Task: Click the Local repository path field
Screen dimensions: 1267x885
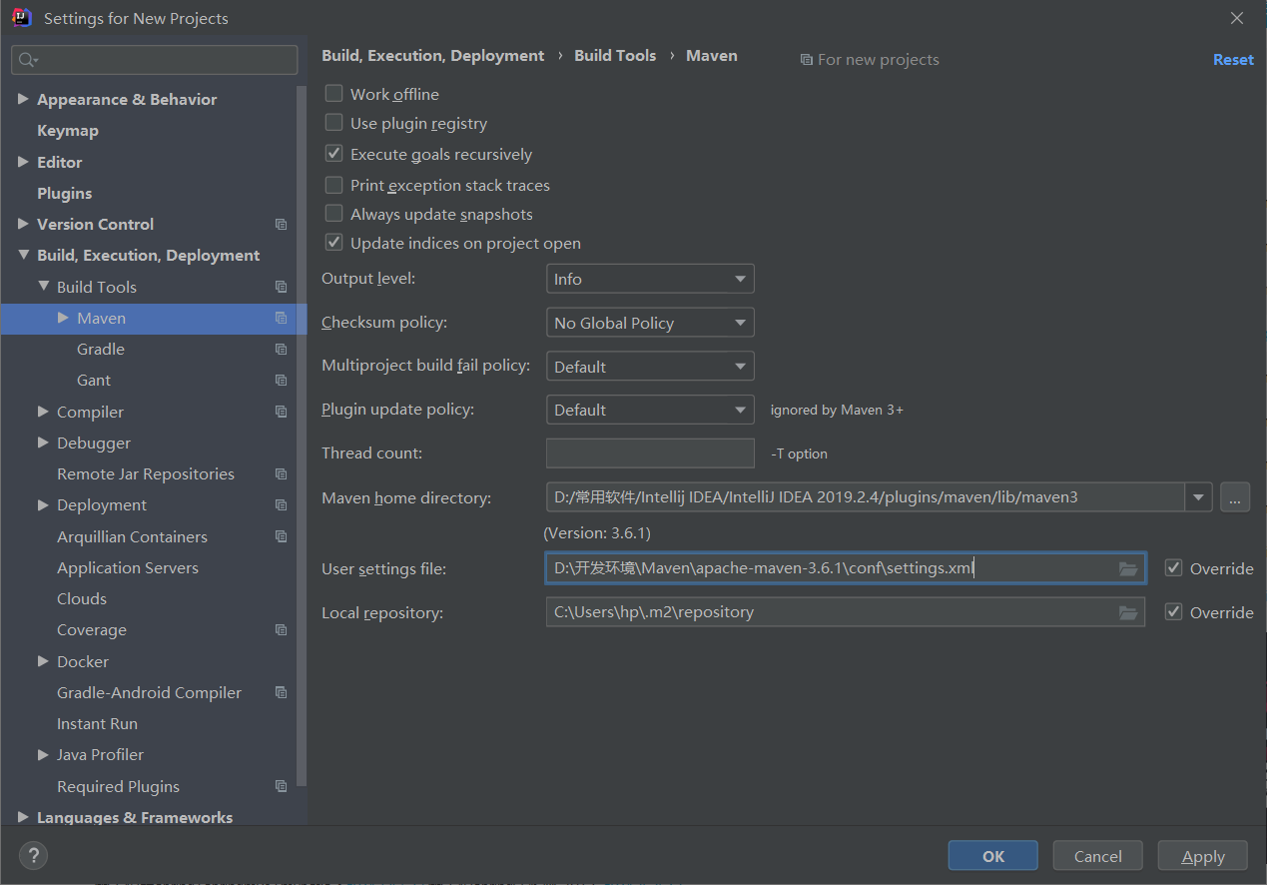Action: [x=846, y=612]
